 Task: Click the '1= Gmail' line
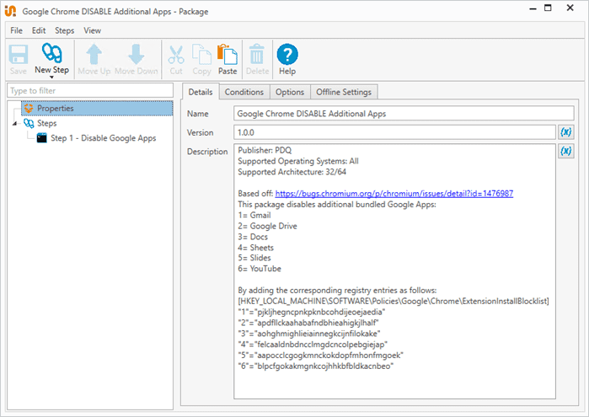(254, 216)
